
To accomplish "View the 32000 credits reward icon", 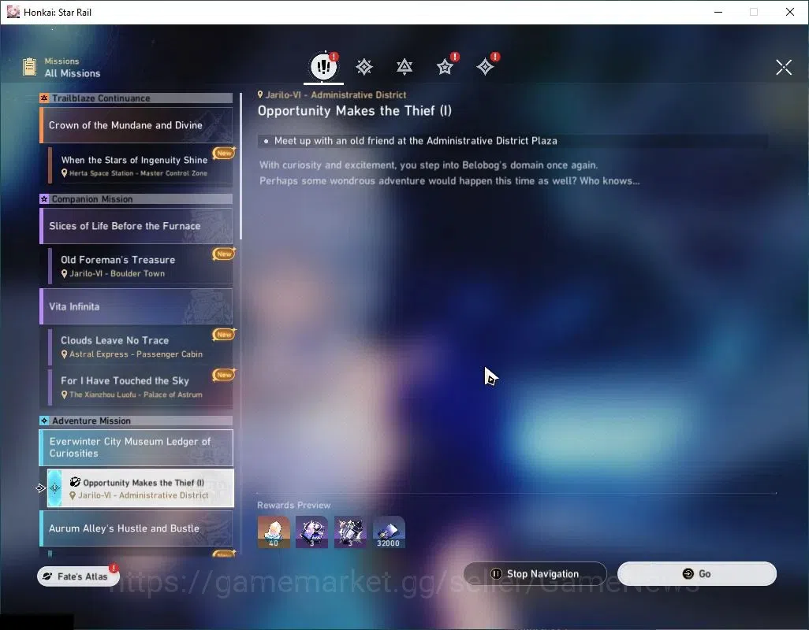I will point(389,532).
